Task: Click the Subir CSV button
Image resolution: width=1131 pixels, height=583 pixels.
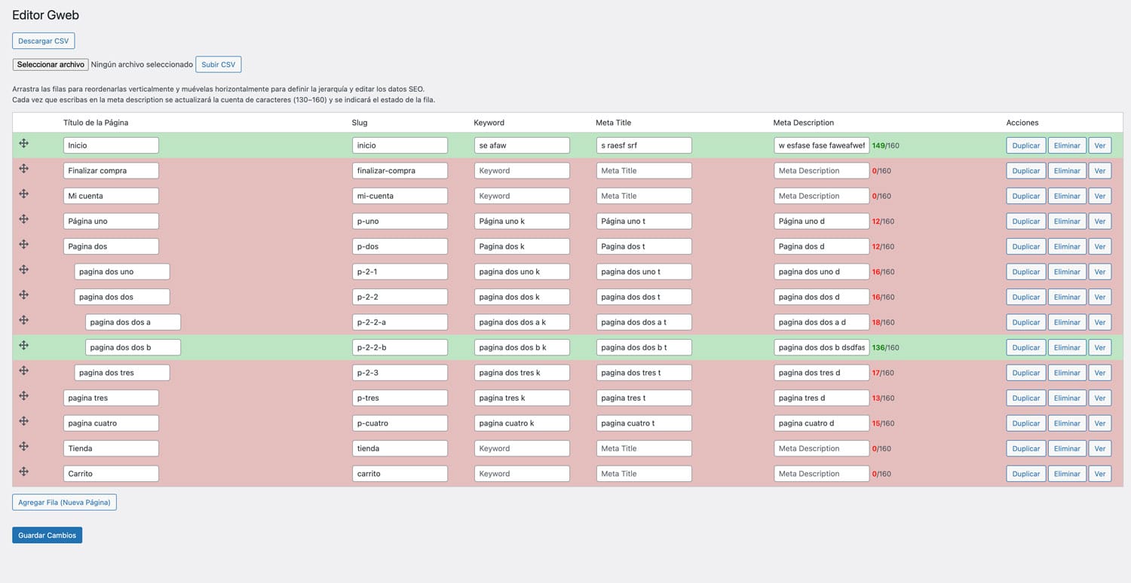Action: tap(219, 65)
